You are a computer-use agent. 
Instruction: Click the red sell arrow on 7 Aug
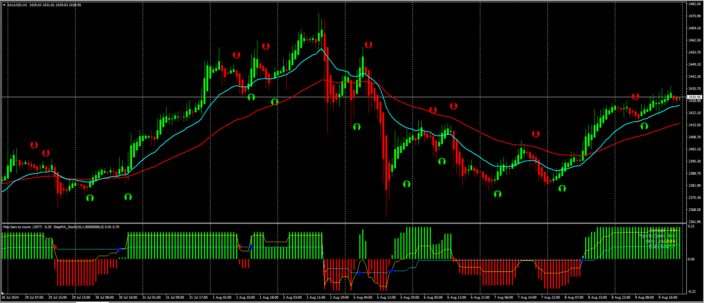pos(536,134)
